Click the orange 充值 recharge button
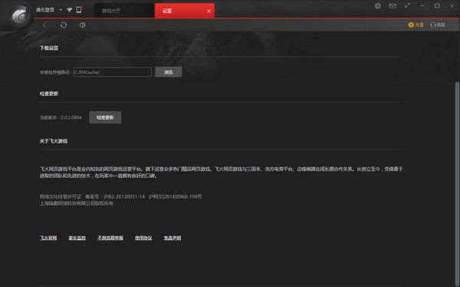This screenshot has width=460, height=287. click(416, 25)
